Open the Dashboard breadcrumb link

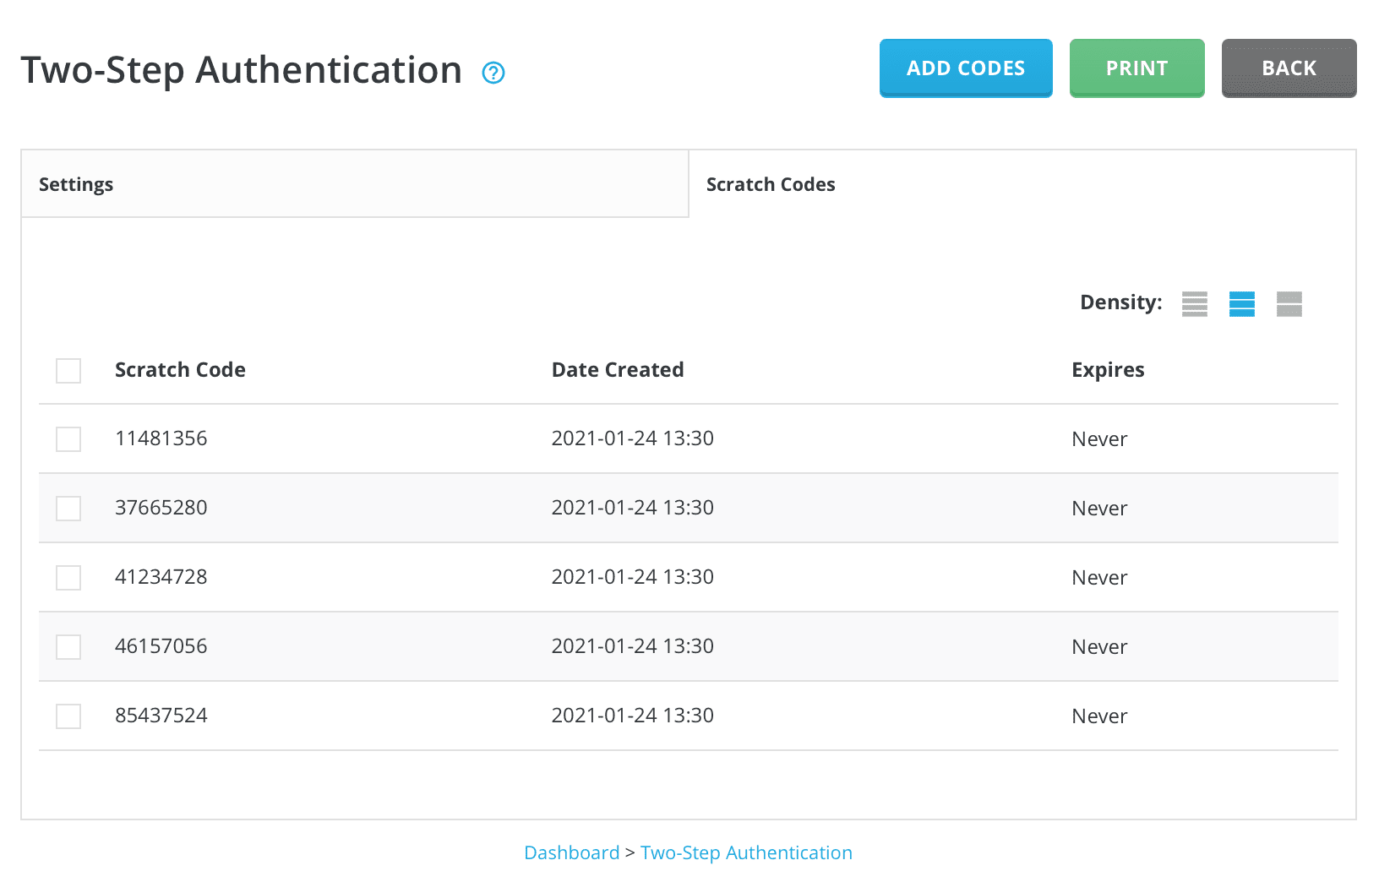click(x=571, y=852)
